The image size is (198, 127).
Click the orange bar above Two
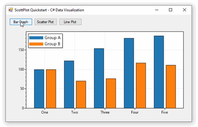click(81, 95)
